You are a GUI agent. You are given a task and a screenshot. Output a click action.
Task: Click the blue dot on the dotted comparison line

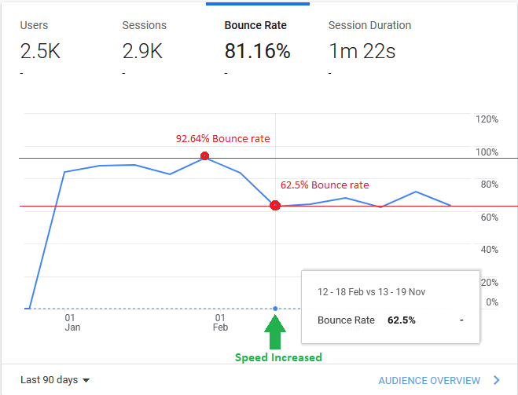coord(275,309)
